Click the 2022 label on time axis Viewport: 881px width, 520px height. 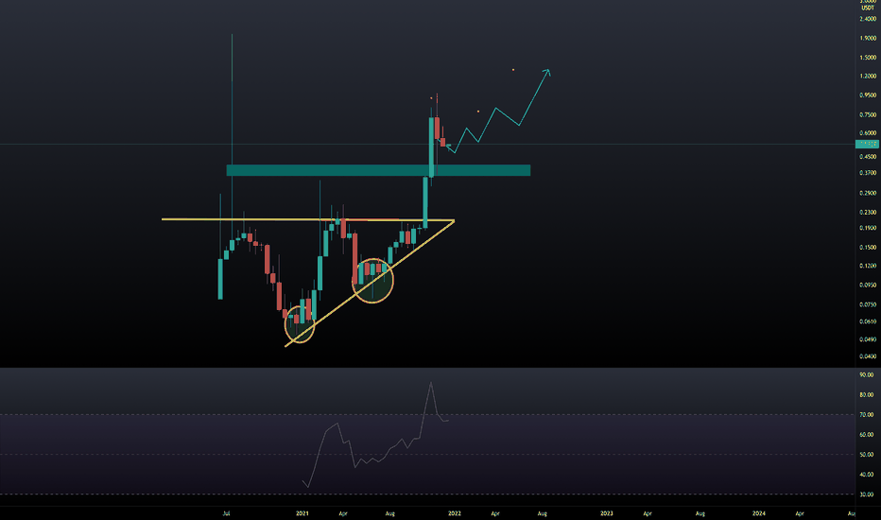point(455,513)
